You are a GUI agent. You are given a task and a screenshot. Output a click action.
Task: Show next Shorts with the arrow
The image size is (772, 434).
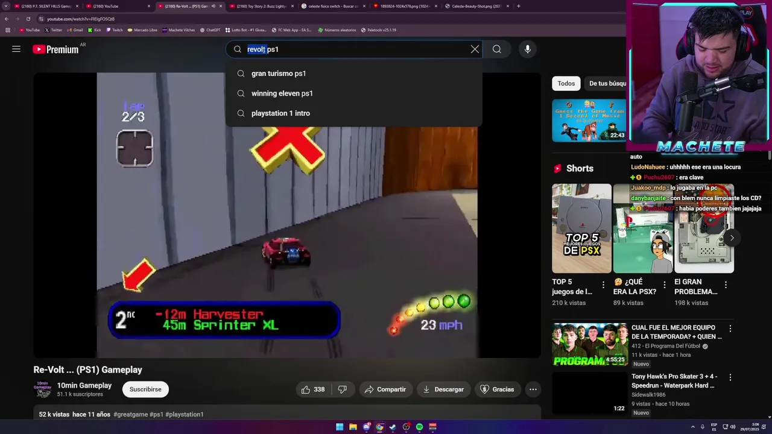732,237
